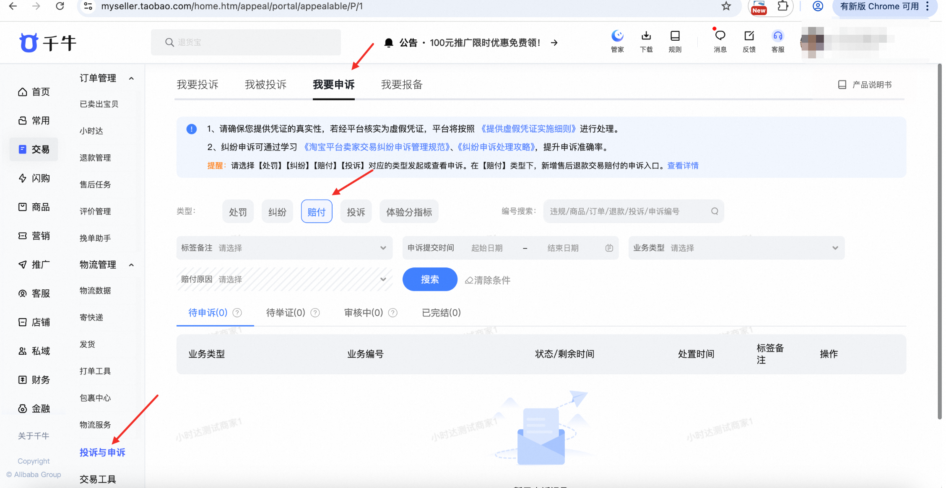Open the 赔付原因 dropdown

point(284,280)
